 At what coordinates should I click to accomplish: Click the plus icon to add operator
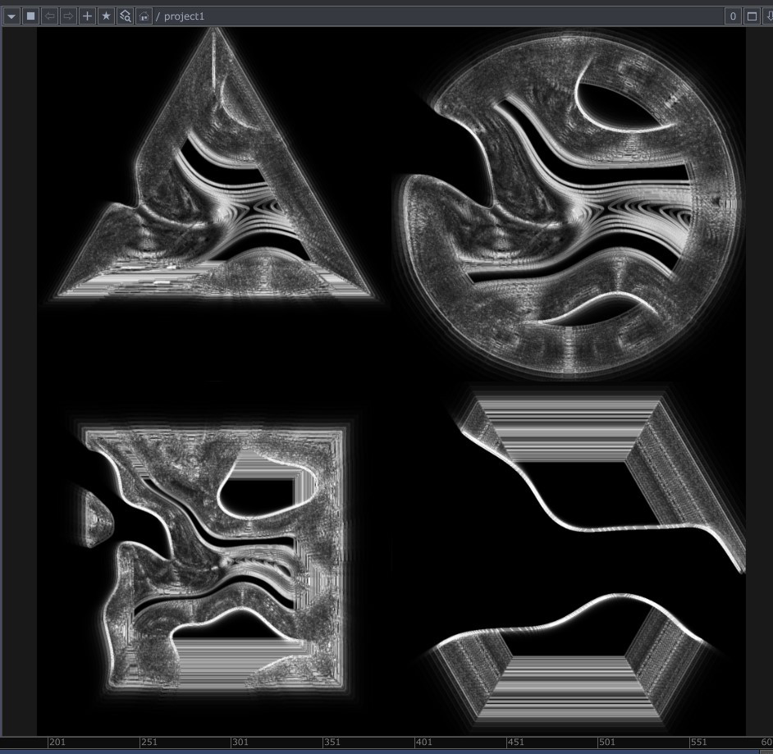pos(87,16)
